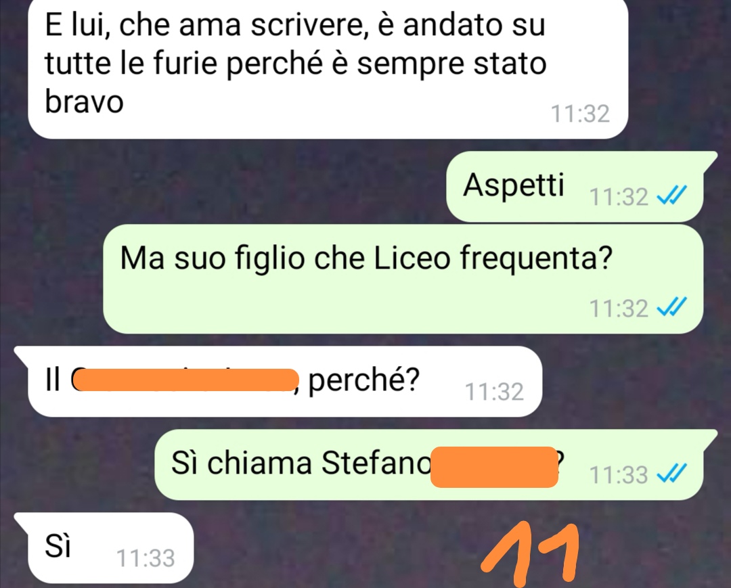Click the word 'bravo' in the top message

pos(84,101)
